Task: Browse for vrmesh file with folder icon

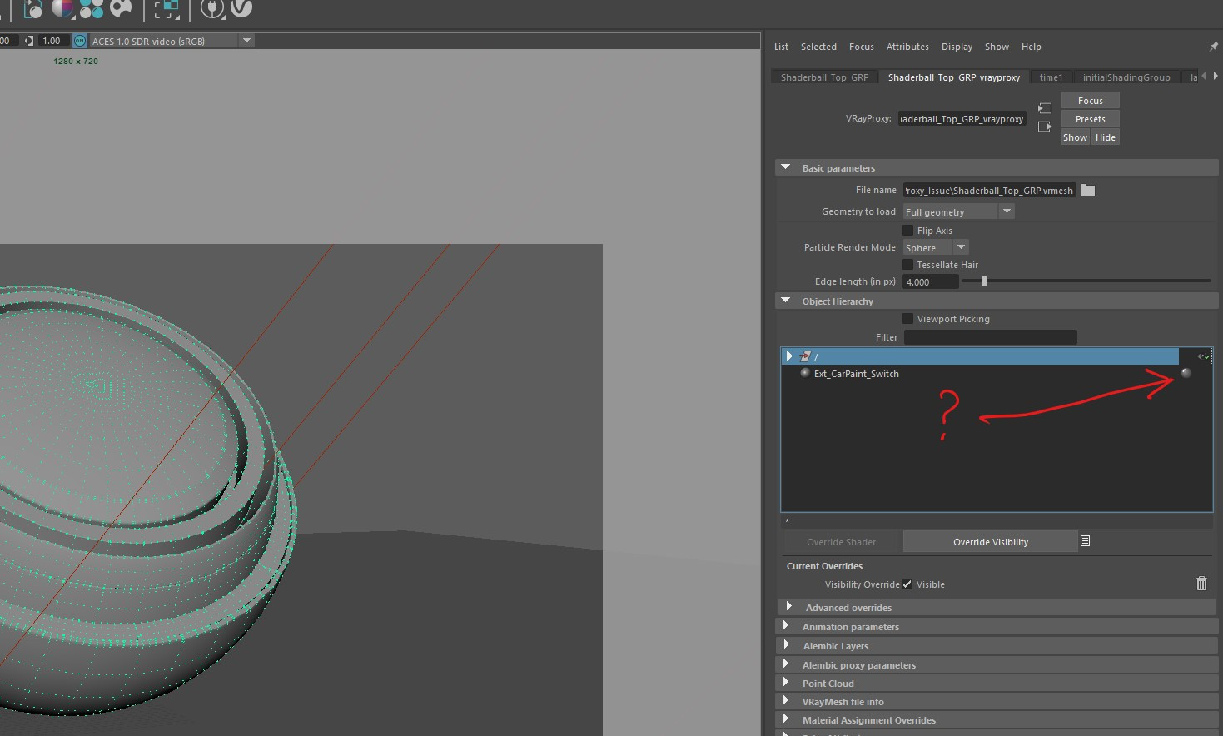Action: point(1088,191)
